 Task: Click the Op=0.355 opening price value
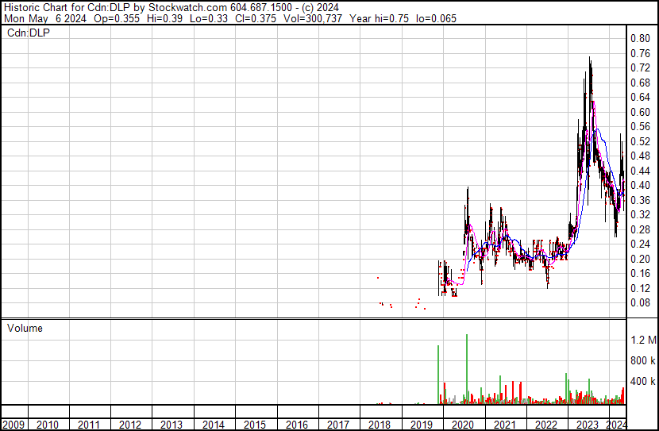pyautogui.click(x=117, y=18)
